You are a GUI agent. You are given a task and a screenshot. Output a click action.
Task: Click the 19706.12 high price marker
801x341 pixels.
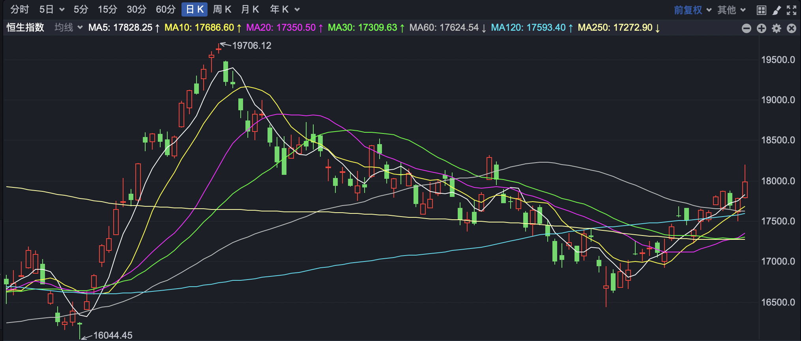click(252, 46)
